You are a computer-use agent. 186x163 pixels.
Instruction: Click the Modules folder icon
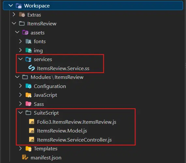25,77
